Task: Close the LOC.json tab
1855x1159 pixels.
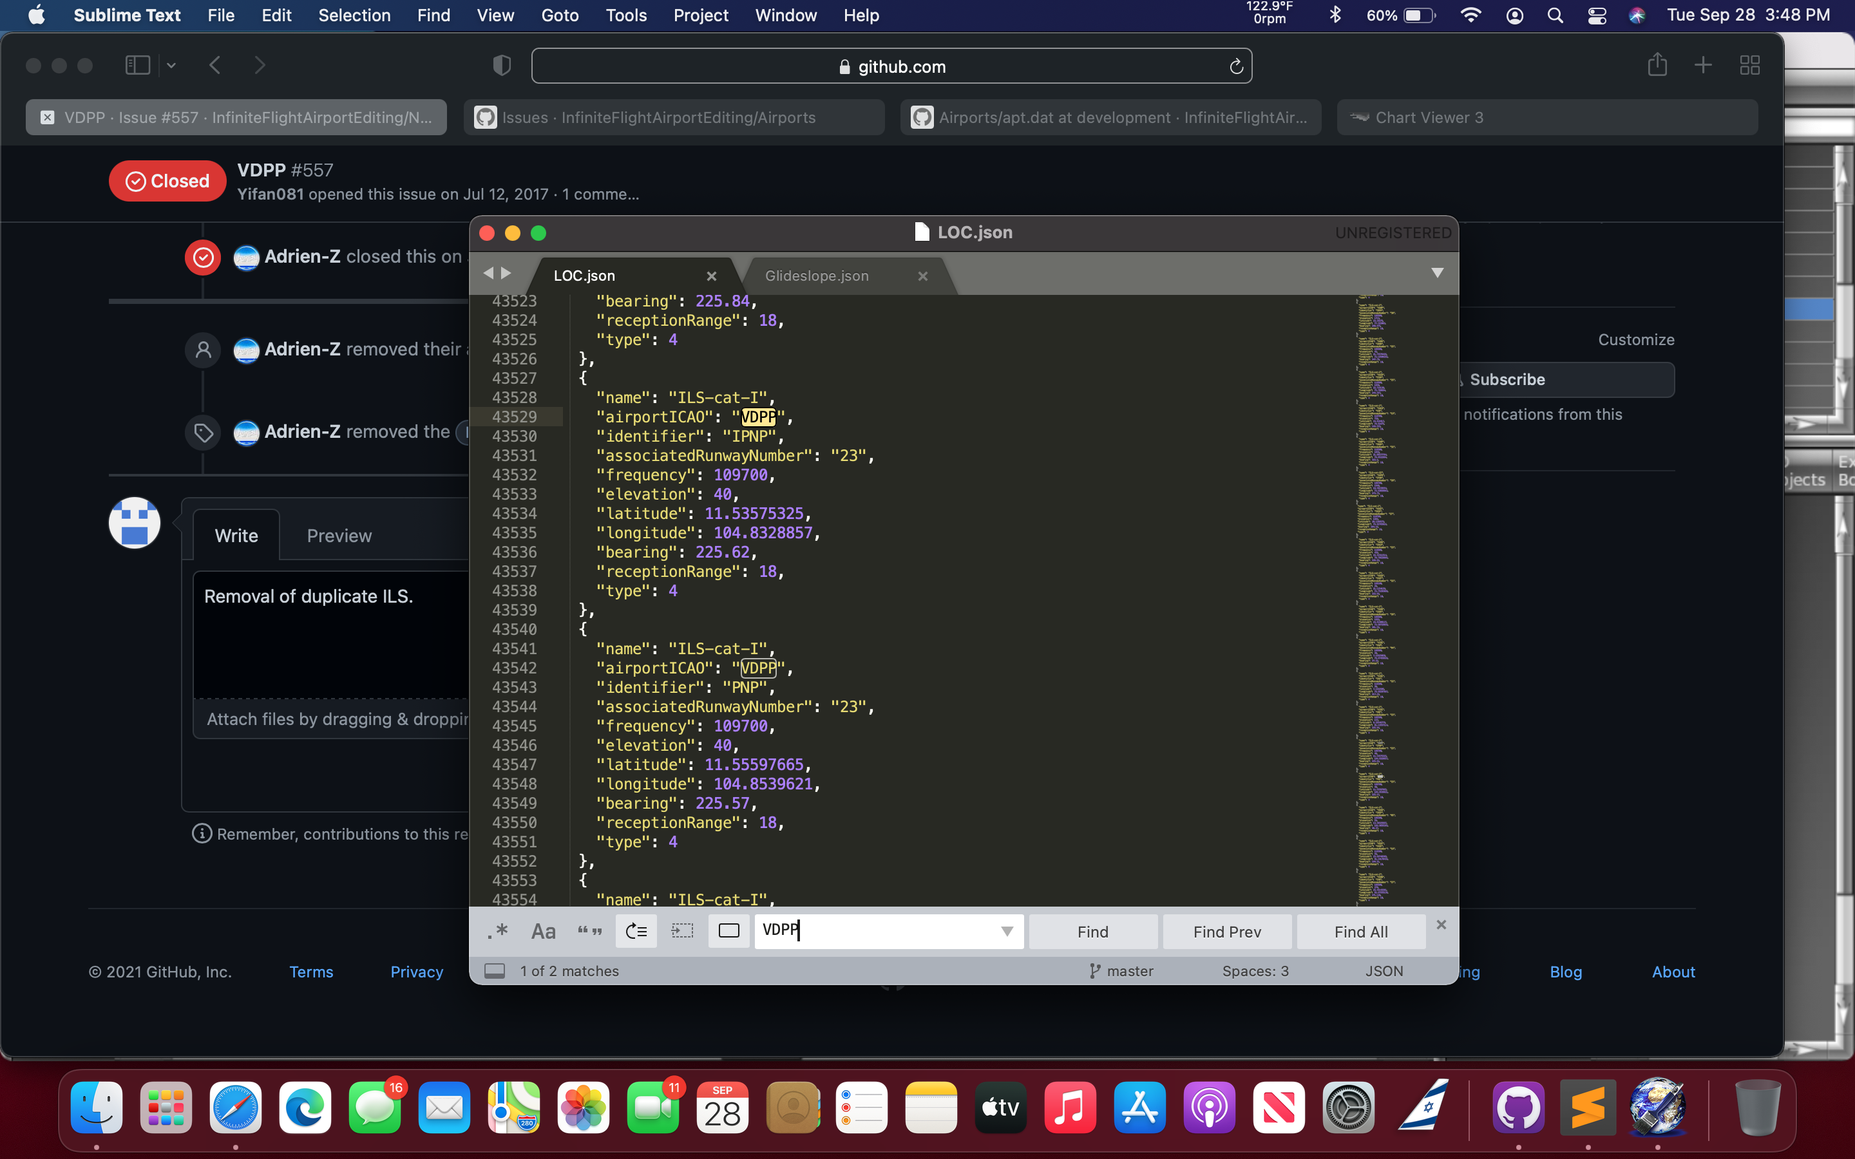Action: point(711,276)
